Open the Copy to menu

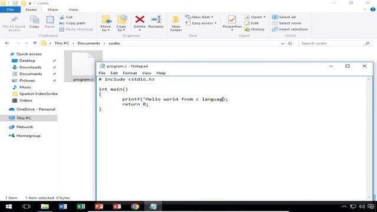(121, 24)
